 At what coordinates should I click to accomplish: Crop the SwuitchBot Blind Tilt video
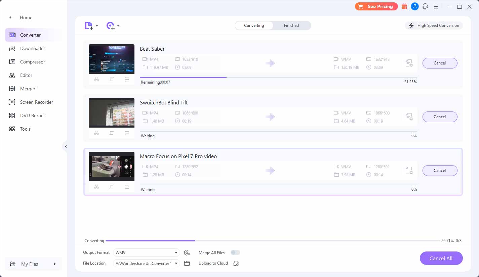[x=111, y=133]
